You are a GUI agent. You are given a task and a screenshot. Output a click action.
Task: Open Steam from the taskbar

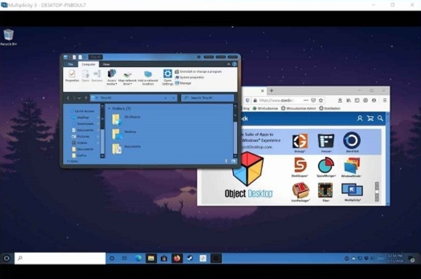(x=190, y=258)
